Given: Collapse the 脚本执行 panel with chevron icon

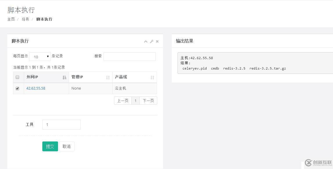Looking at the screenshot, I should pos(146,41).
